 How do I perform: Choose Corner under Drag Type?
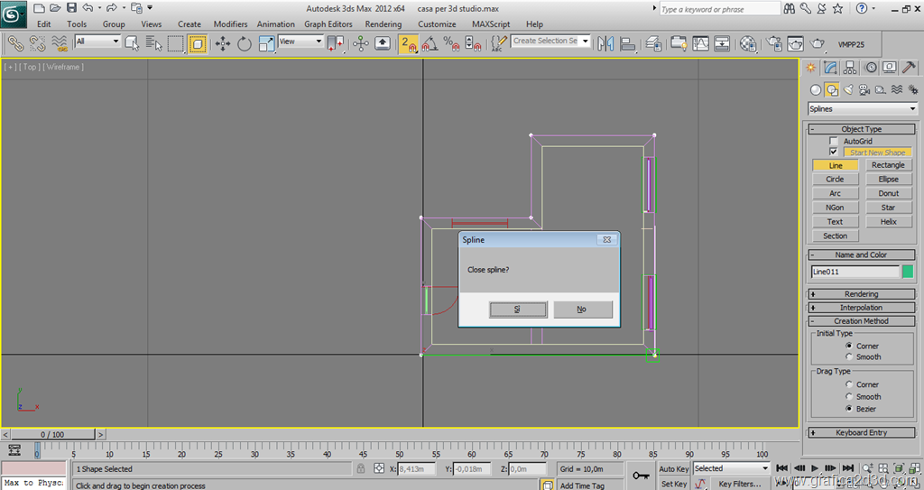pos(849,385)
